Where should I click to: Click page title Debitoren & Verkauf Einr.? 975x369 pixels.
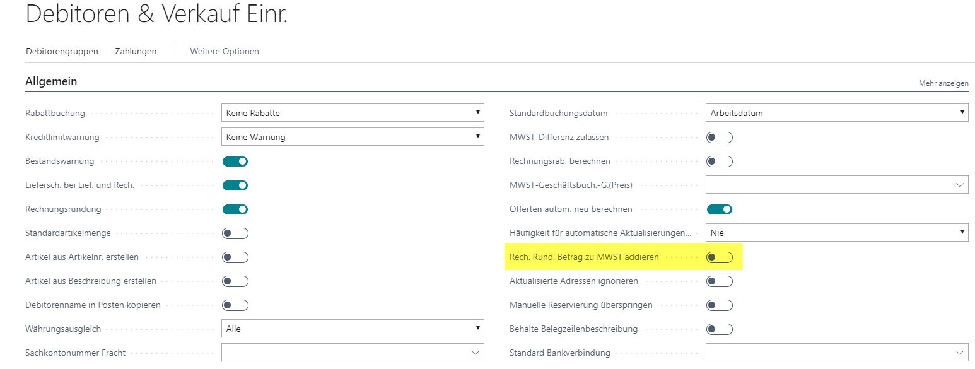coord(156,15)
